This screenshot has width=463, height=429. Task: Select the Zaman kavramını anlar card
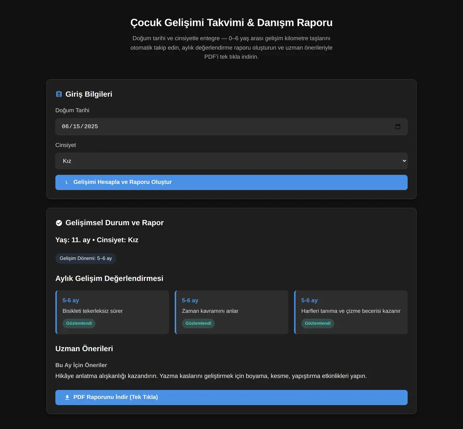231,312
